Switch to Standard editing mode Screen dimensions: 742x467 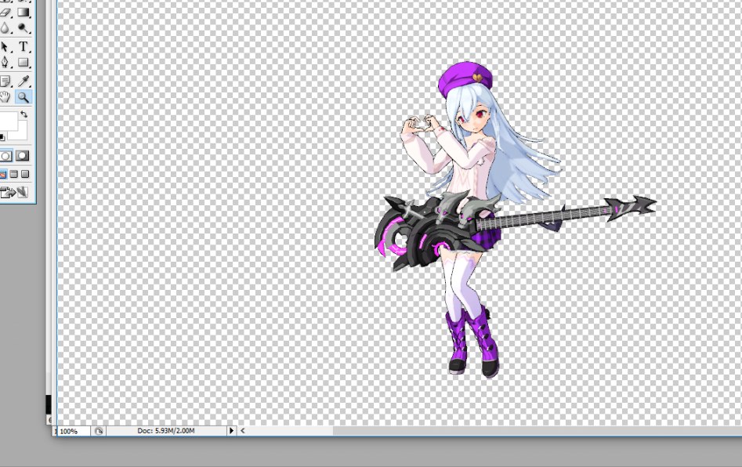point(5,156)
